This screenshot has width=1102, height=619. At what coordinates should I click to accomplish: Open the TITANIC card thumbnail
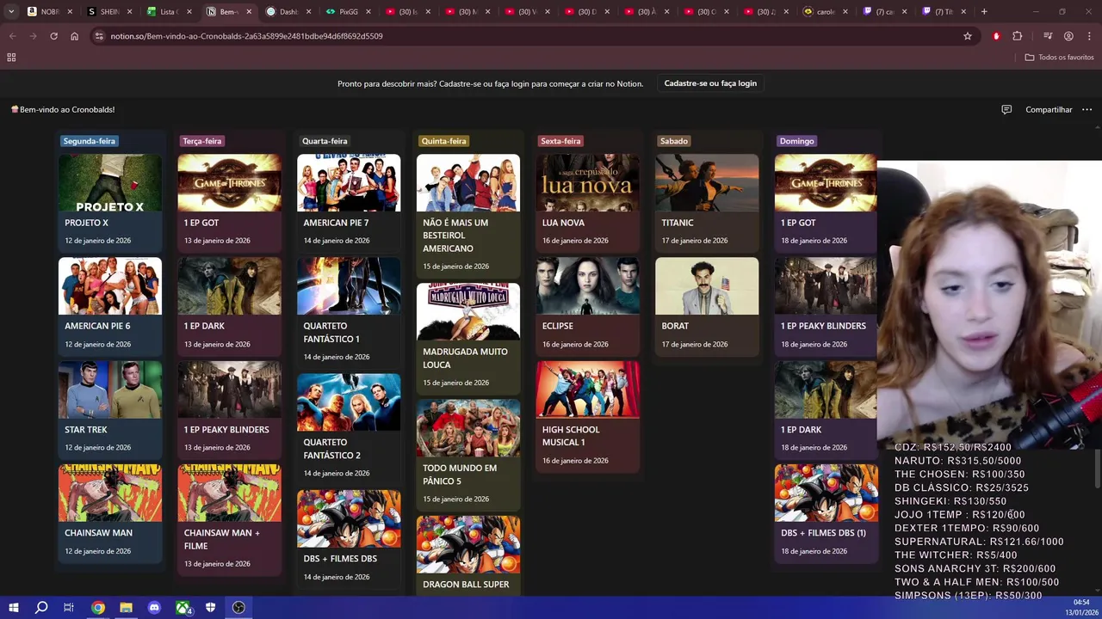(x=707, y=183)
